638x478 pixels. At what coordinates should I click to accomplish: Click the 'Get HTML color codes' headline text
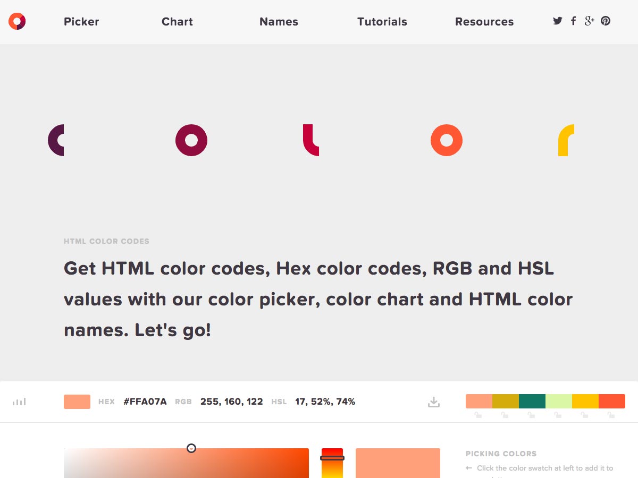point(318,299)
